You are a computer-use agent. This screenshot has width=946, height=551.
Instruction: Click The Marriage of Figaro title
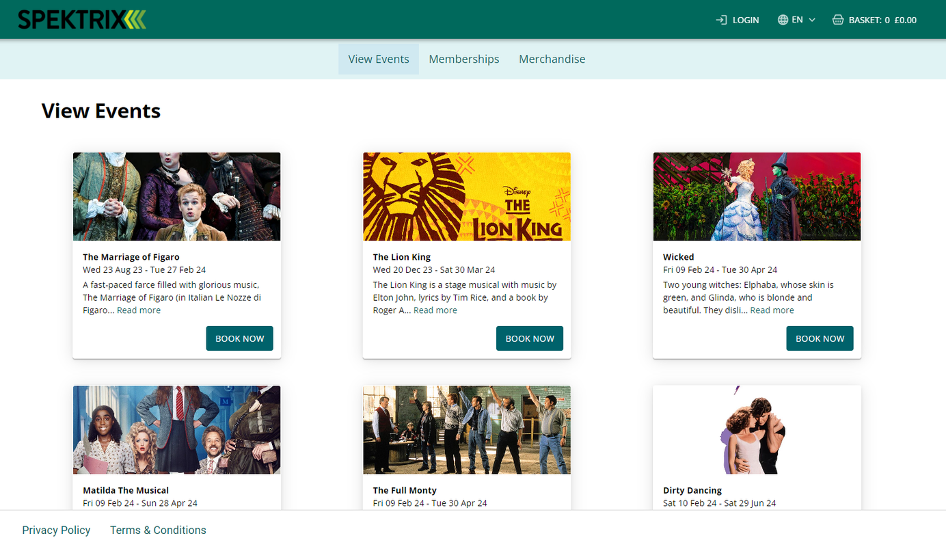tap(131, 257)
